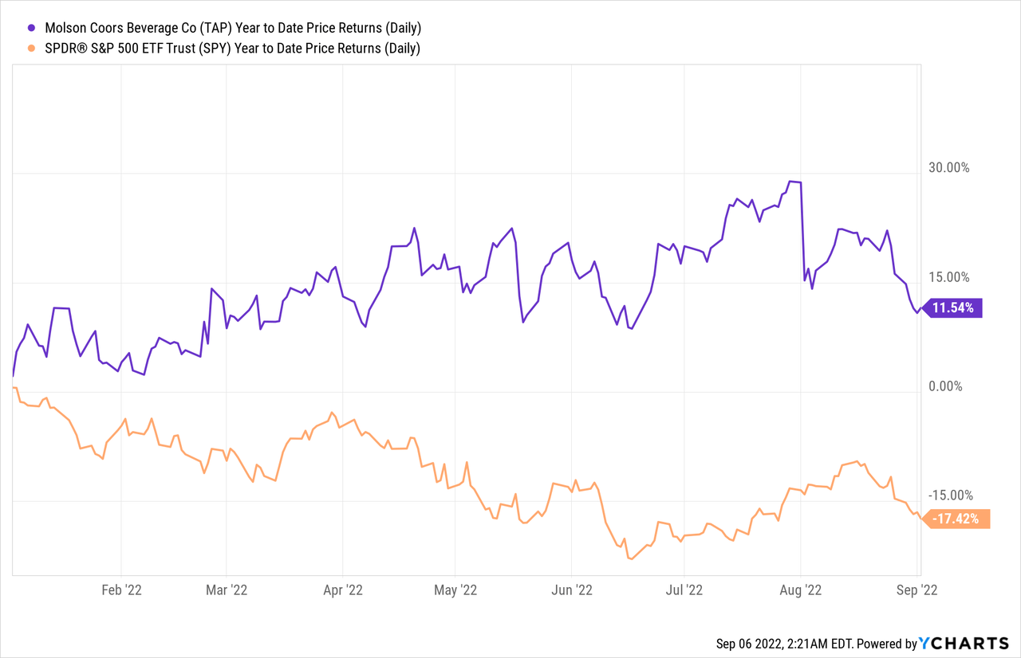The width and height of the screenshot is (1021, 658).
Task: Select the Jun '22 x-axis label
Action: (572, 590)
